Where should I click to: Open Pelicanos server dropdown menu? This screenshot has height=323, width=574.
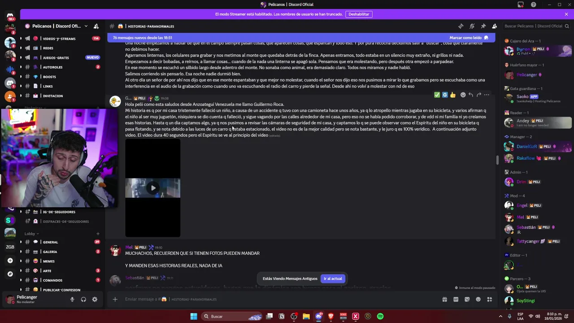click(57, 26)
